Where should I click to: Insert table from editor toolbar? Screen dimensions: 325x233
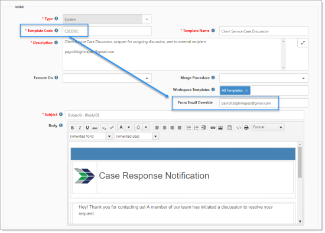click(x=229, y=128)
